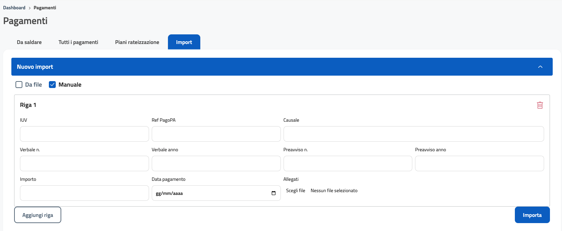Collapse the Nuovo import panel
Image resolution: width=562 pixels, height=231 pixels.
pos(540,67)
